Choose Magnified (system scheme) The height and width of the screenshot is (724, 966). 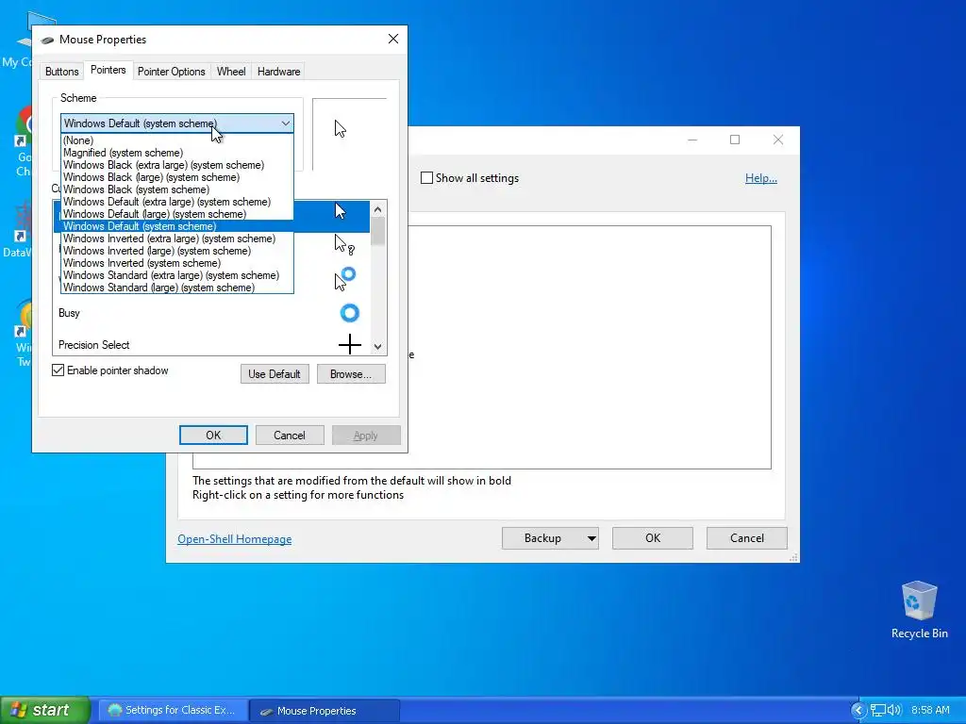point(177,153)
